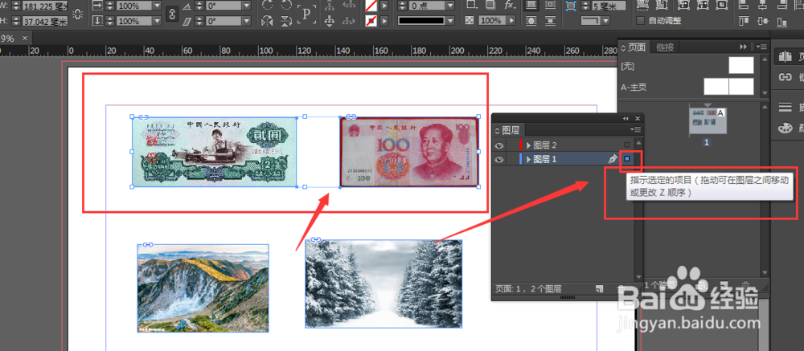Flip selection vertically
Screen dimensions: 804x351
click(x=287, y=21)
